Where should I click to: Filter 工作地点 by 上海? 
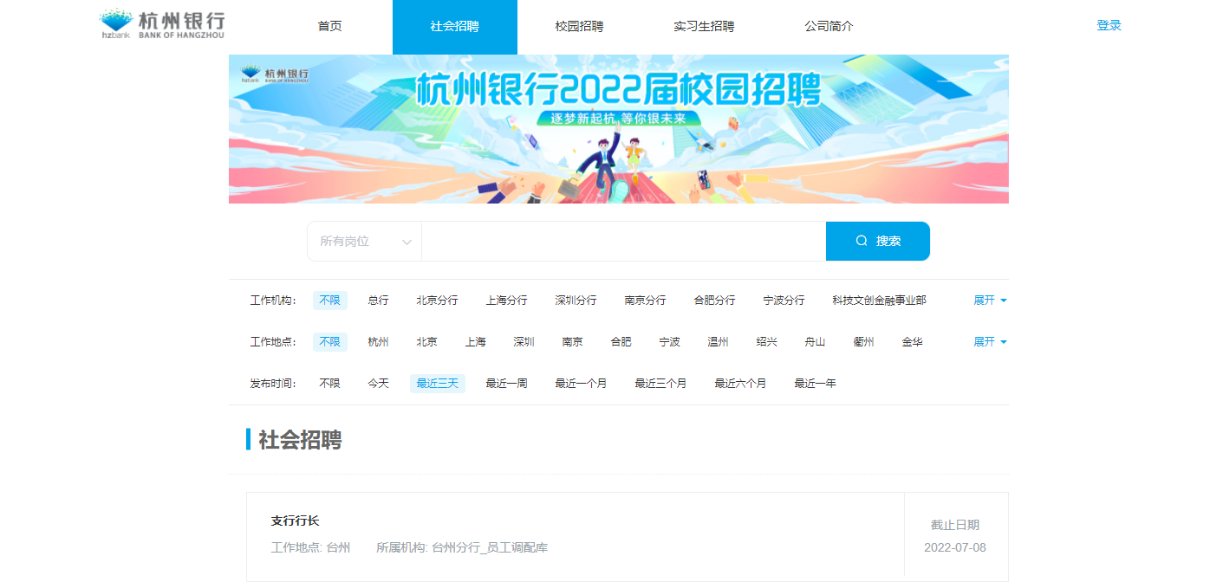[x=475, y=342]
